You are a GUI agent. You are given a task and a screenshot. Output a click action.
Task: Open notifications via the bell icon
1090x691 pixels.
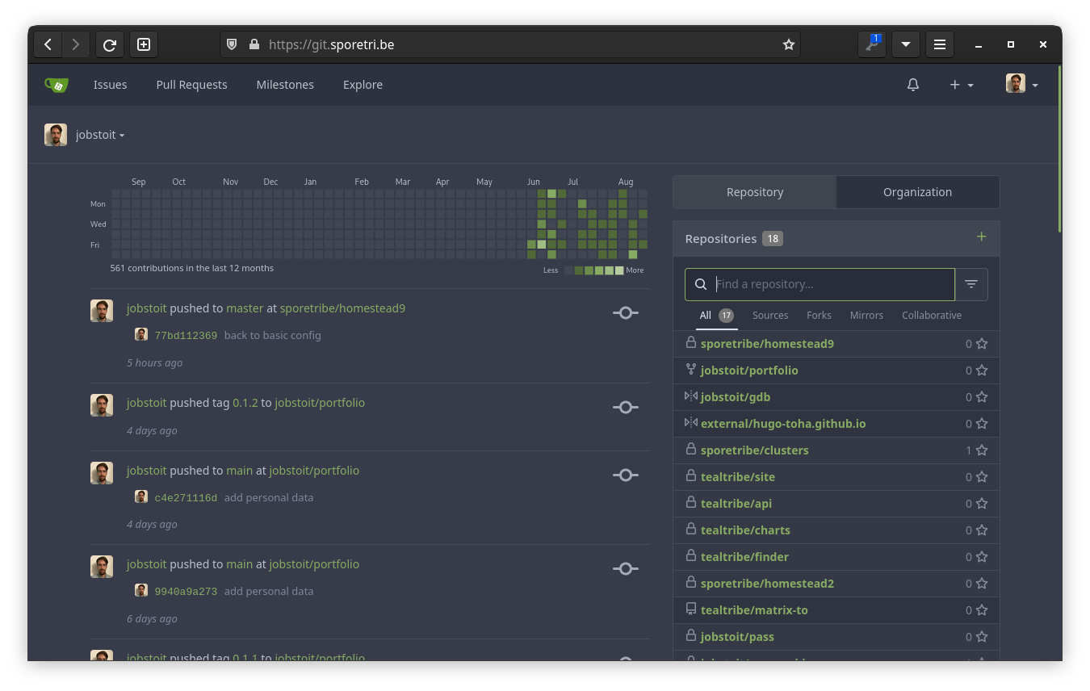[x=913, y=84]
